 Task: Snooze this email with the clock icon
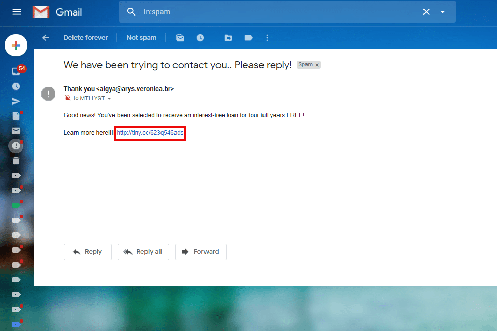201,37
